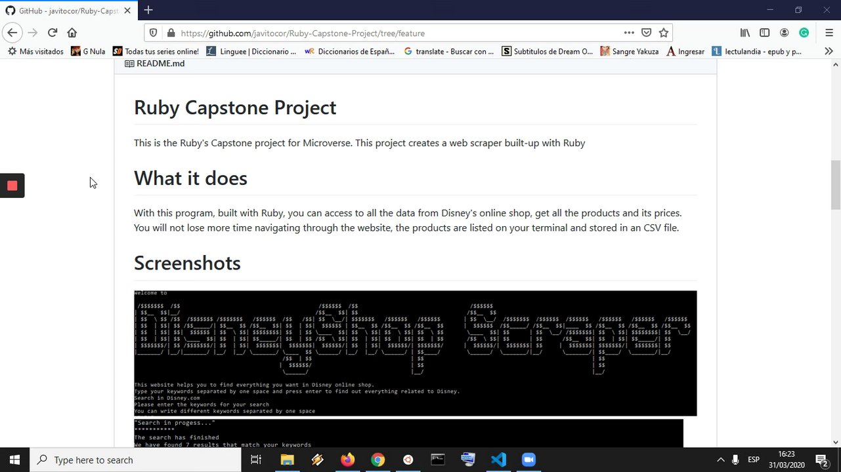Open Google Chrome from taskbar
This screenshot has width=841, height=472.
(377, 460)
